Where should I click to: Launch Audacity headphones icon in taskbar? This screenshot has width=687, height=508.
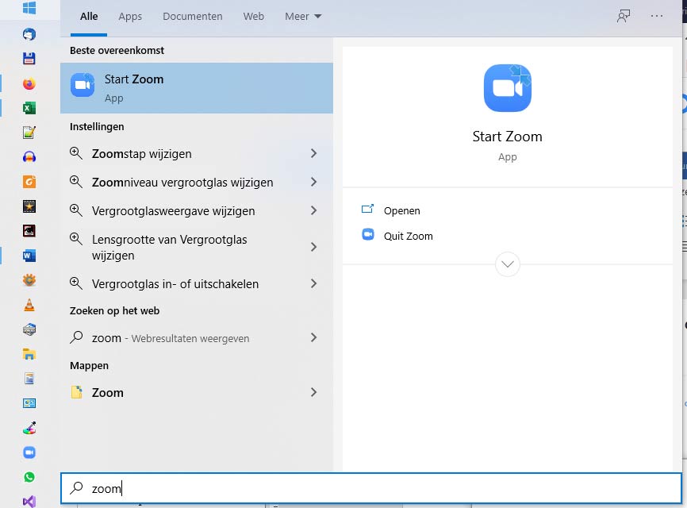pyautogui.click(x=29, y=157)
